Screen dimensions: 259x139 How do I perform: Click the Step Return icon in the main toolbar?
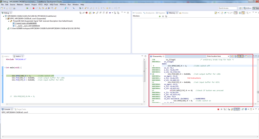46,8
